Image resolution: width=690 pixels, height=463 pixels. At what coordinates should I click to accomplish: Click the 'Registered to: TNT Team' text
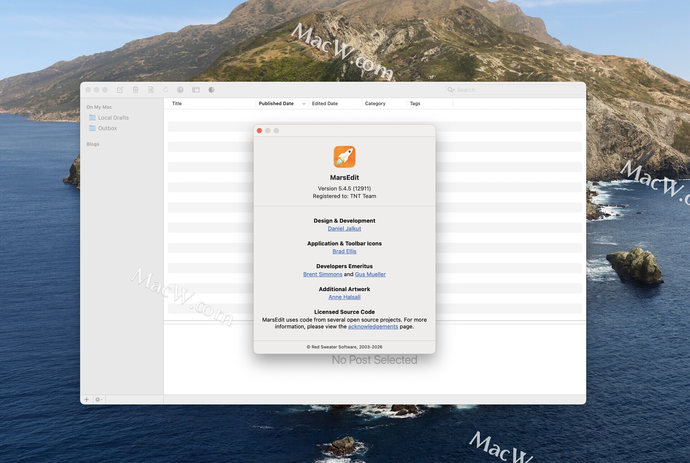[344, 196]
